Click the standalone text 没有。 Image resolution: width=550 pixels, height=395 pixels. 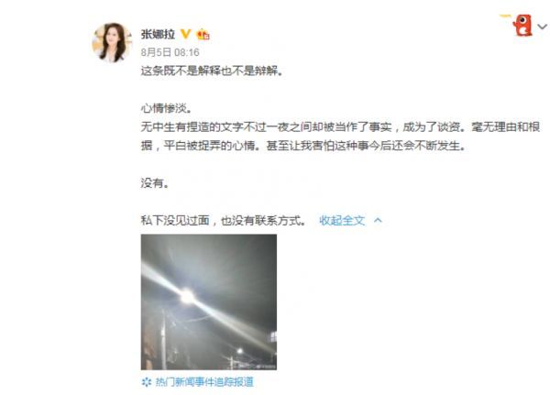click(155, 182)
